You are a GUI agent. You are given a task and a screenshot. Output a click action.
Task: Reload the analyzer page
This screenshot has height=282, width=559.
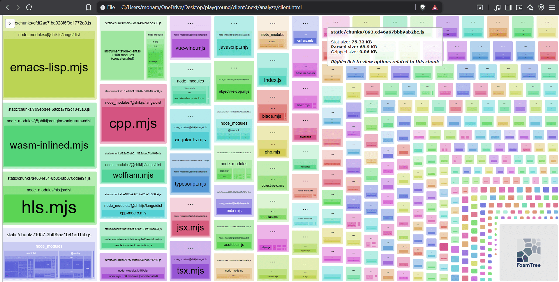pos(29,7)
